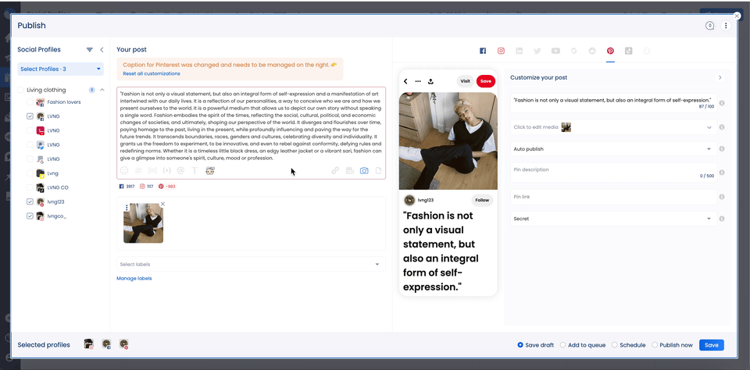Uncheck the lvngco_ profile checkbox
Image resolution: width=750 pixels, height=370 pixels.
tap(30, 216)
